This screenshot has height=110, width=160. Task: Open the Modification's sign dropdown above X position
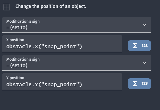point(77,25)
